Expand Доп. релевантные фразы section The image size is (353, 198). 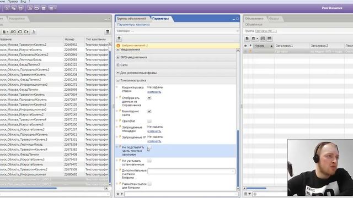pyautogui.click(x=118, y=73)
